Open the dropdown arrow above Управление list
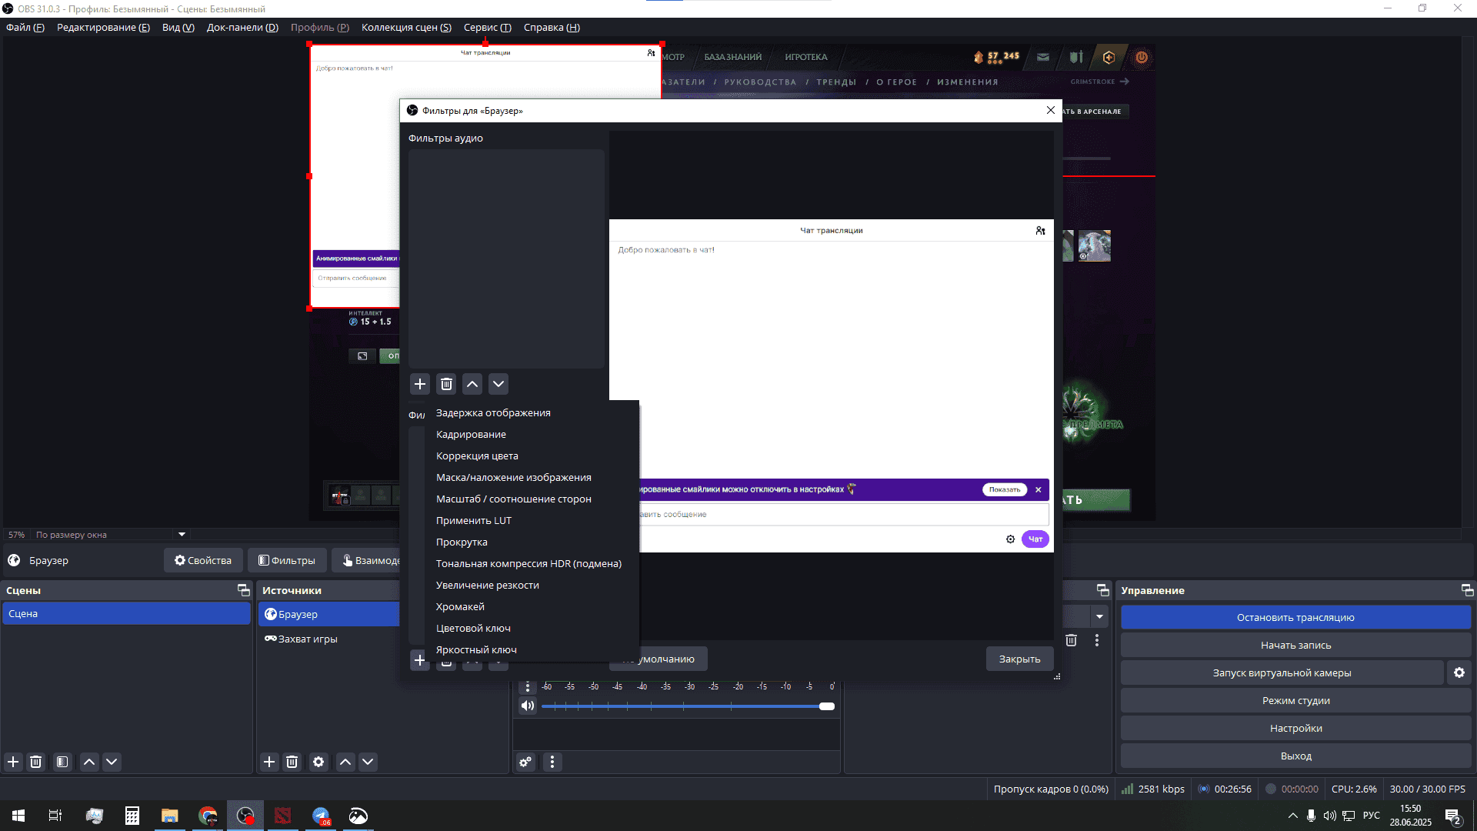Screen dimensions: 1477x831 pos(1099,616)
